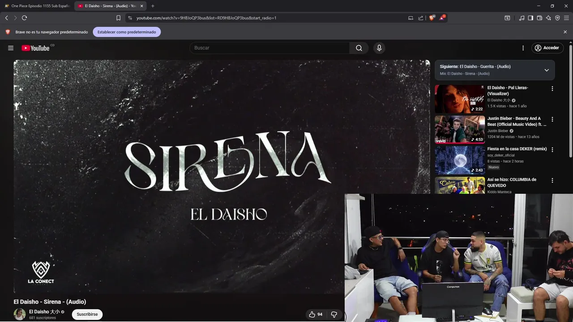Image resolution: width=573 pixels, height=322 pixels.
Task: Open YouTube settings three-dot menu
Action: pos(523,48)
